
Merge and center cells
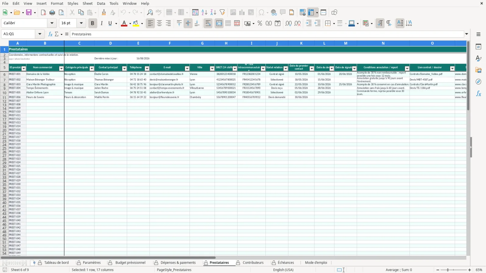[x=219, y=23]
